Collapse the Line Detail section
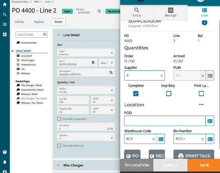The width and height of the screenshot is (220, 173). pyautogui.click(x=58, y=35)
